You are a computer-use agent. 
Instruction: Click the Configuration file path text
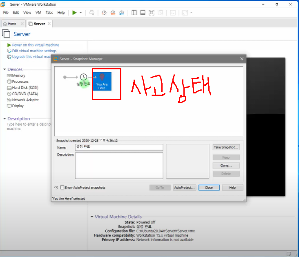click(166, 231)
